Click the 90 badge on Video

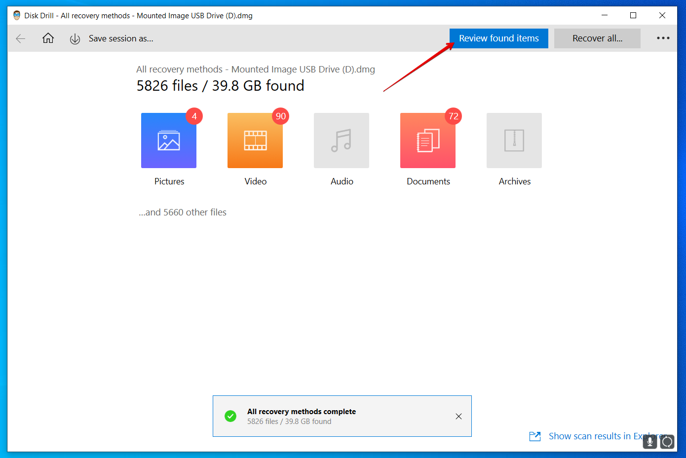click(281, 116)
